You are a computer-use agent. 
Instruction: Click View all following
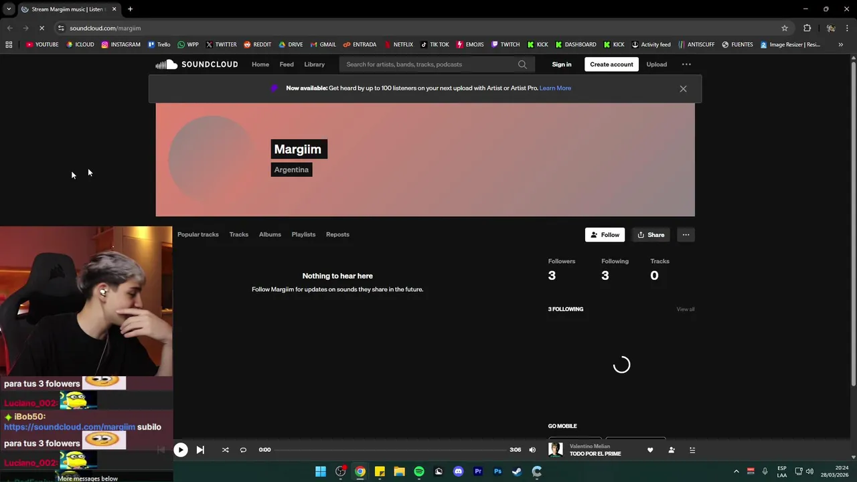pyautogui.click(x=686, y=309)
